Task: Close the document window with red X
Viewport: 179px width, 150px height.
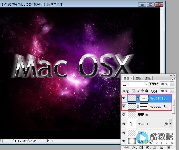Action: (x=159, y=5)
